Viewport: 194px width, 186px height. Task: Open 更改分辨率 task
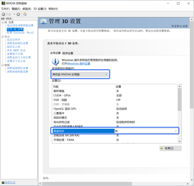(x=13, y=40)
